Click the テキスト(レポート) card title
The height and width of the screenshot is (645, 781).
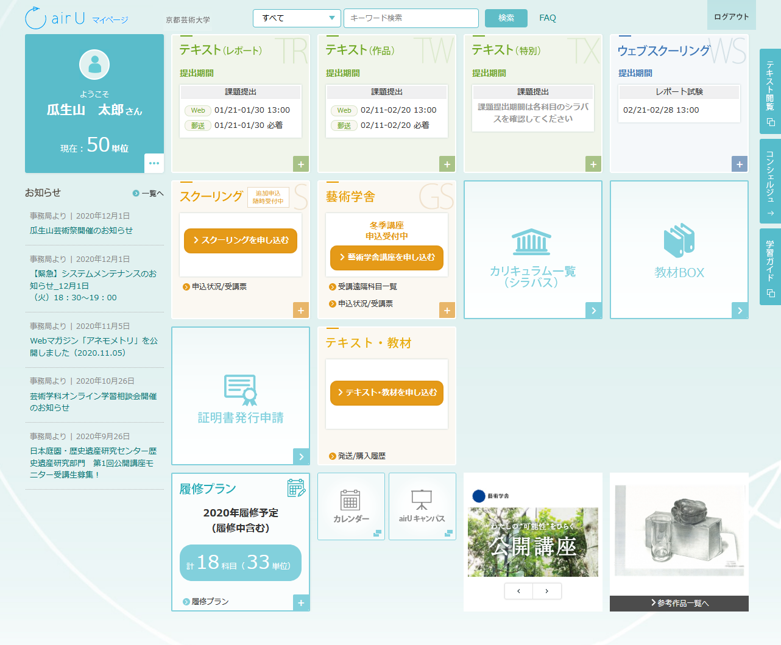(x=221, y=50)
